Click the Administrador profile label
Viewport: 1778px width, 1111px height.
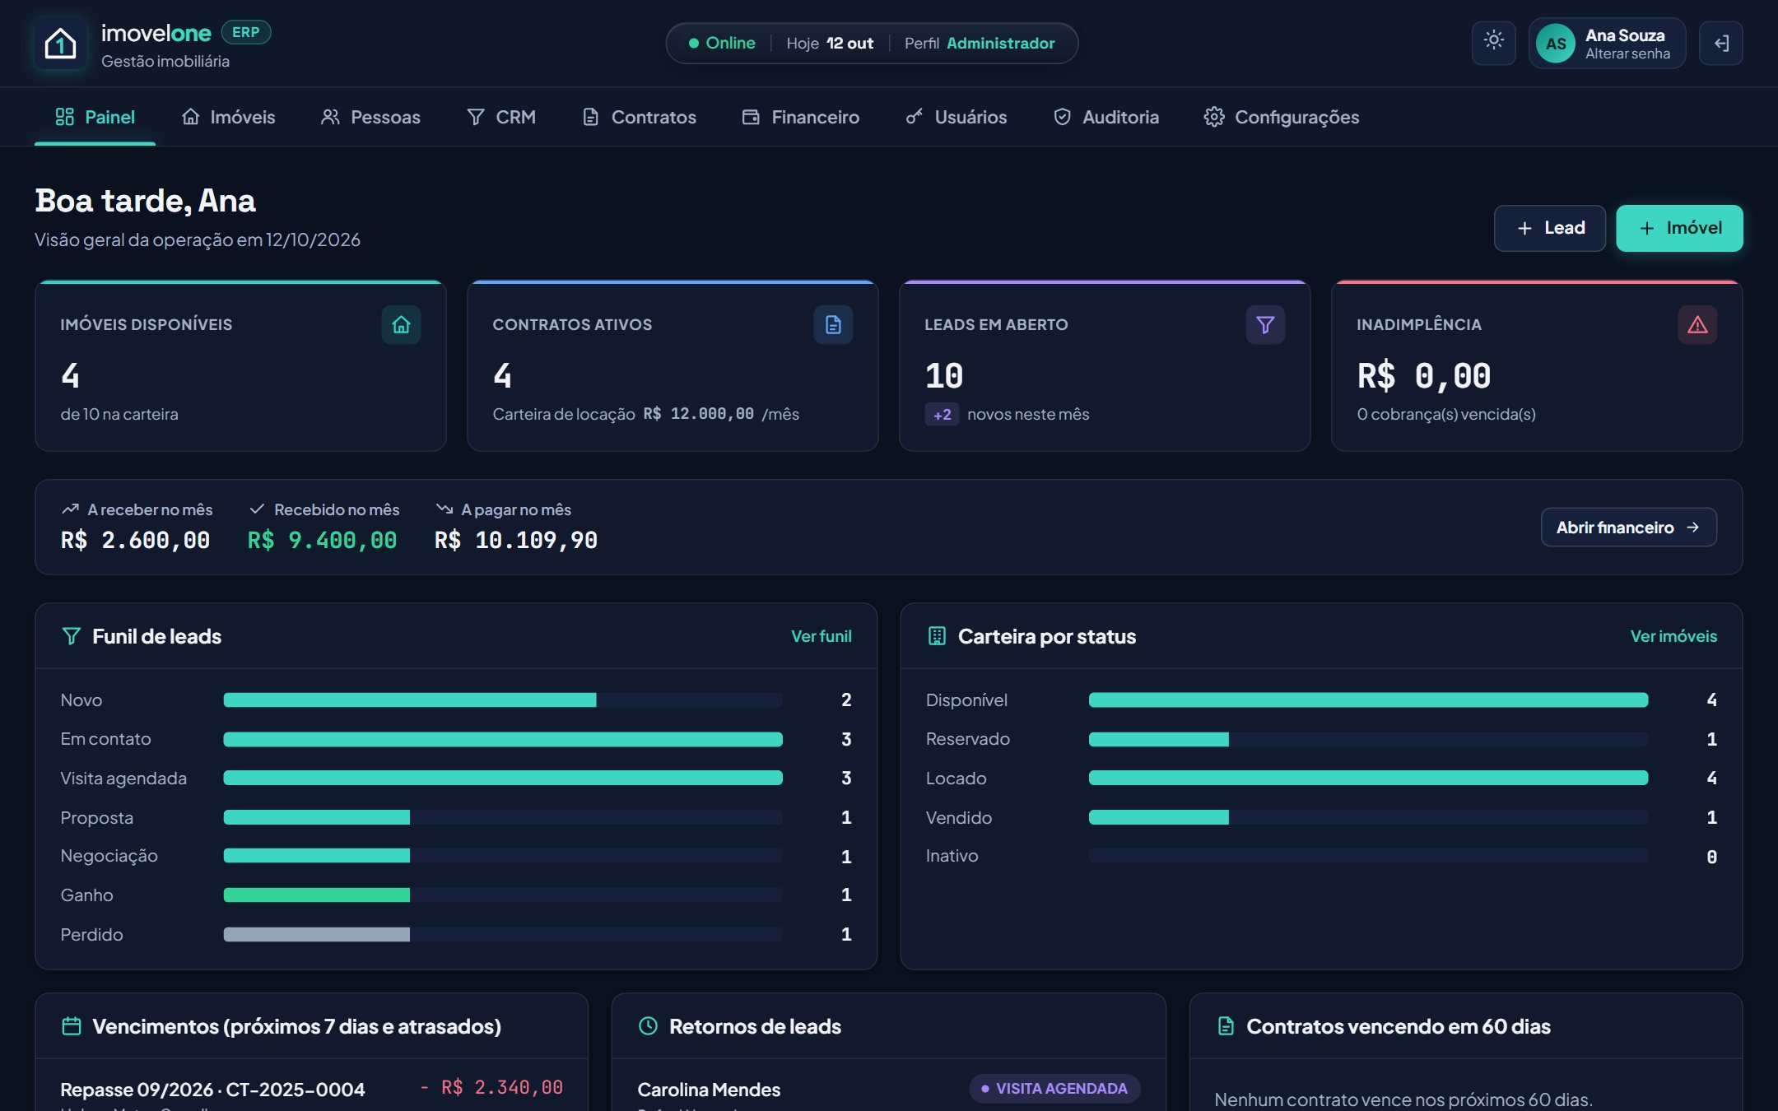click(x=1000, y=43)
